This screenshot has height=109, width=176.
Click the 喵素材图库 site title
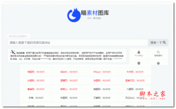pyautogui.click(x=95, y=13)
